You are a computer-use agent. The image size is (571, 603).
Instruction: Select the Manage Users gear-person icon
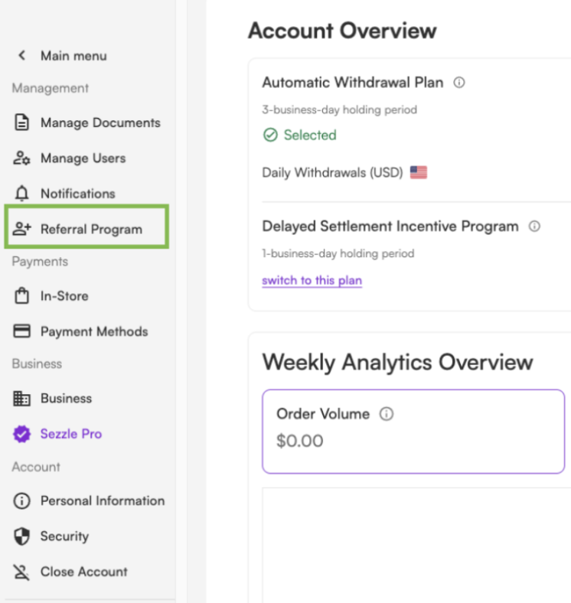click(x=21, y=158)
